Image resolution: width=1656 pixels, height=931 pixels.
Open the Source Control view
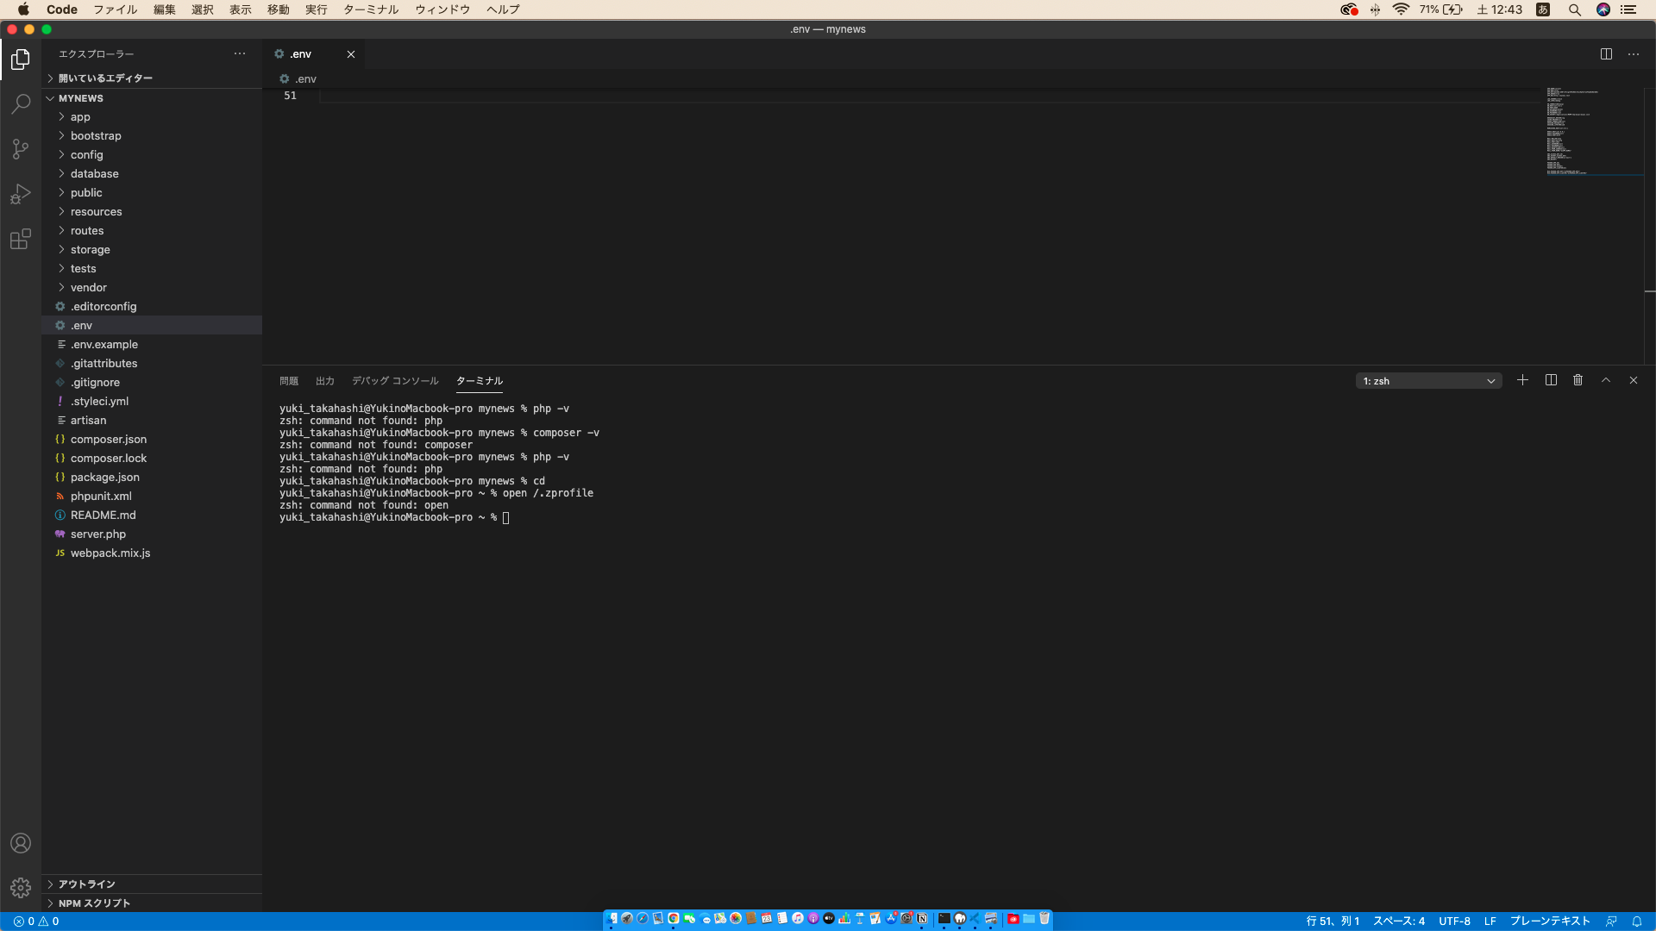coord(21,149)
